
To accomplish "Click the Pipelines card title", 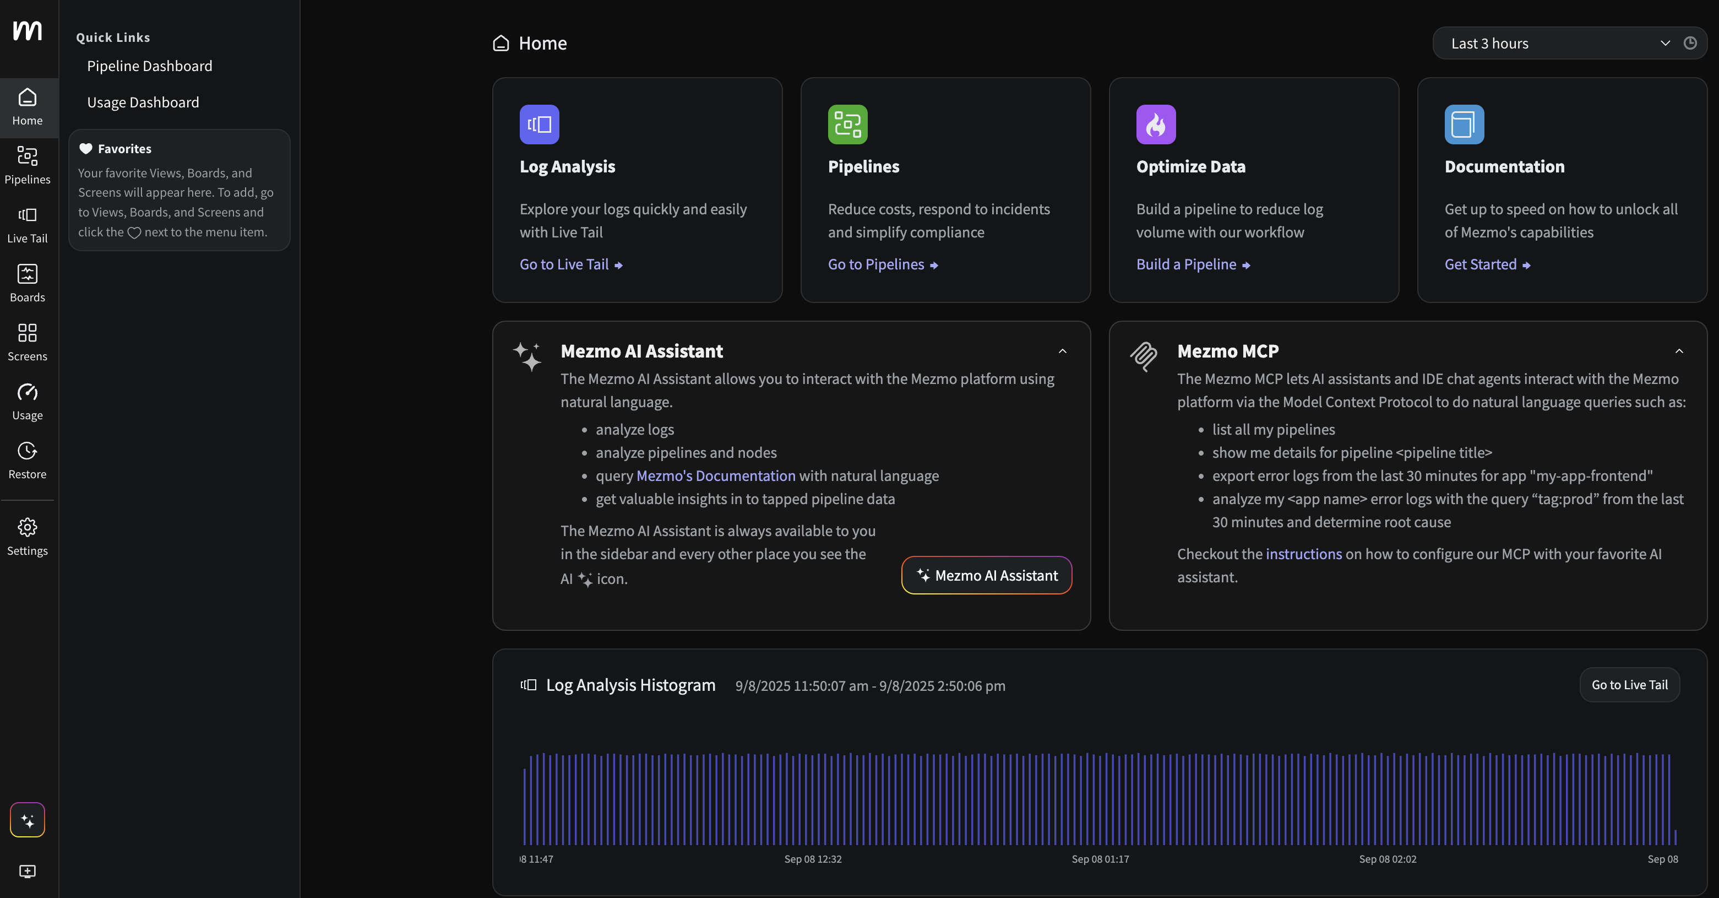I will pyautogui.click(x=863, y=166).
